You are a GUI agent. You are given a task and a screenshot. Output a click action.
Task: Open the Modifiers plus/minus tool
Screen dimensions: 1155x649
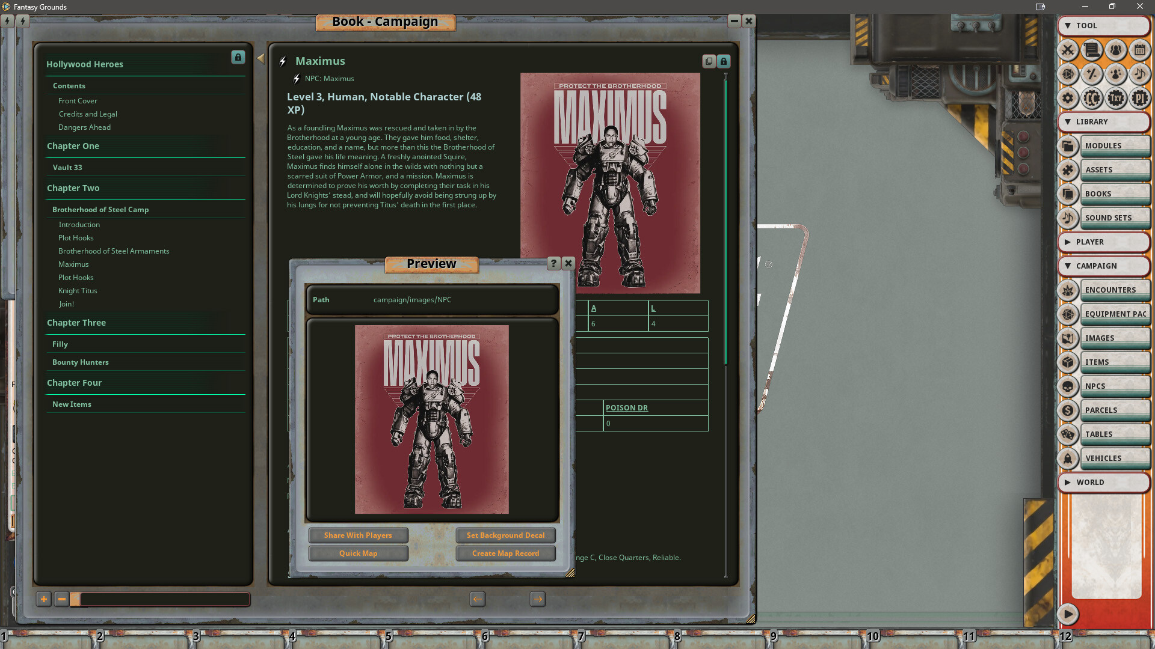1092,74
